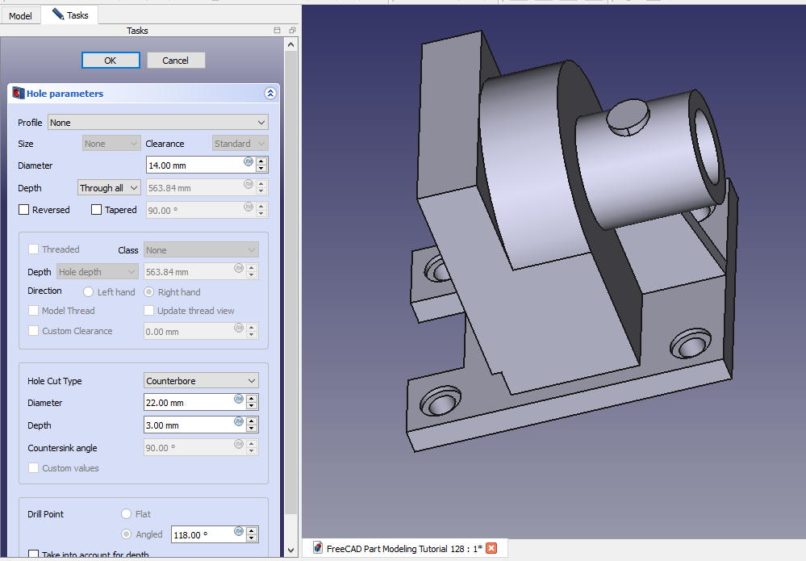The image size is (806, 561).
Task: Enable the Tapered checkbox
Action: click(97, 210)
